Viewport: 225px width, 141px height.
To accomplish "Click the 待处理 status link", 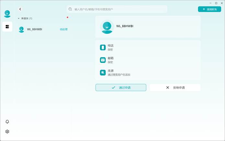I will point(64,29).
